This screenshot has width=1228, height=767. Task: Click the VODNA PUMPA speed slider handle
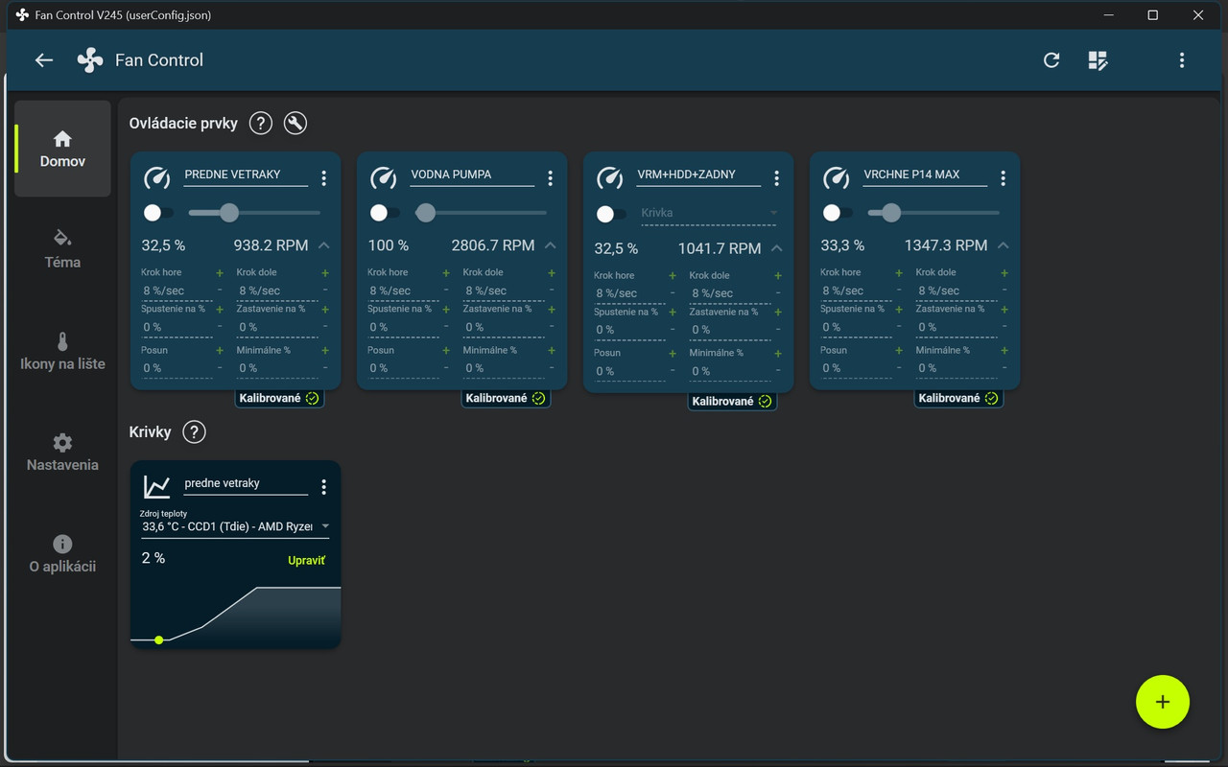tap(426, 213)
